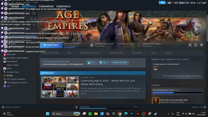Toggle the heart favorite icon
The image size is (208, 117).
click(x=201, y=45)
